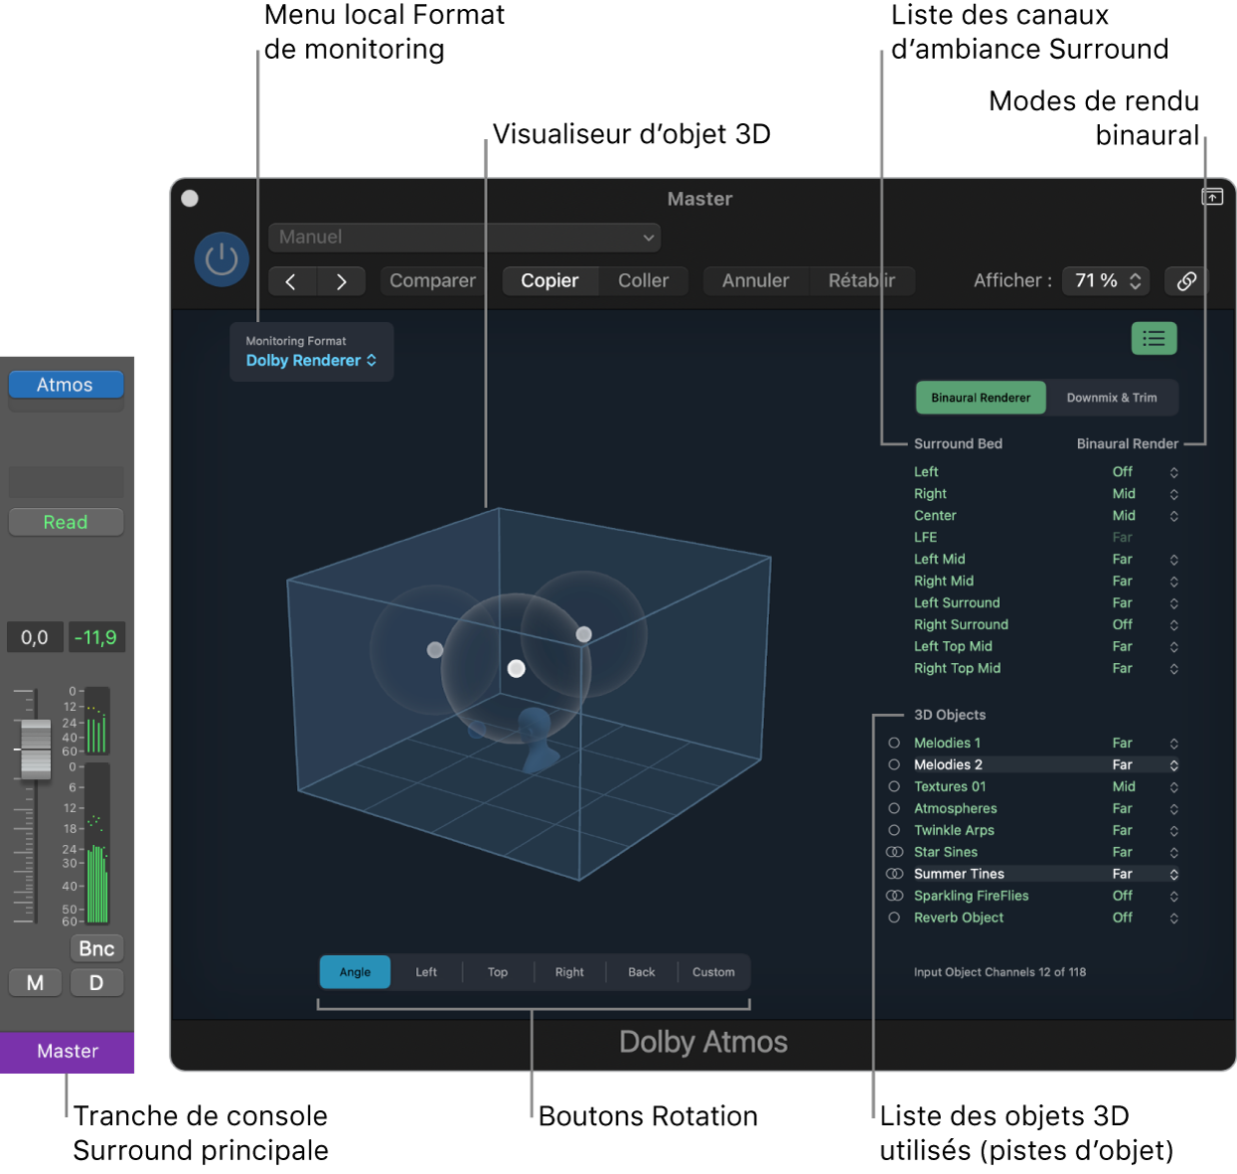The width and height of the screenshot is (1237, 1174).
Task: Change binaural mode stepper for Melodies 2
Action: [1173, 765]
